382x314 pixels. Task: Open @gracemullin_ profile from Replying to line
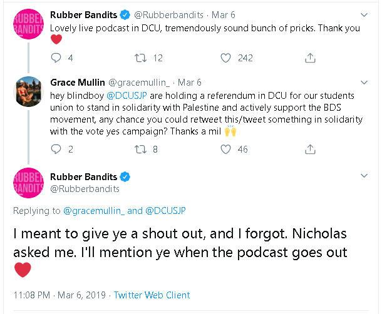pyautogui.click(x=93, y=211)
